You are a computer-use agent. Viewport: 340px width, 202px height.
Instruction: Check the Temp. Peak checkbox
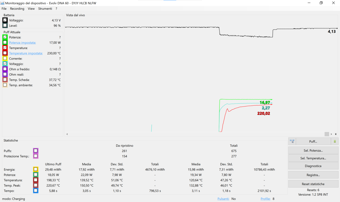35,185
